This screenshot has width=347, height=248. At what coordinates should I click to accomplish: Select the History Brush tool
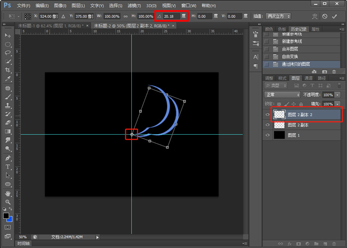pyautogui.click(x=8, y=114)
